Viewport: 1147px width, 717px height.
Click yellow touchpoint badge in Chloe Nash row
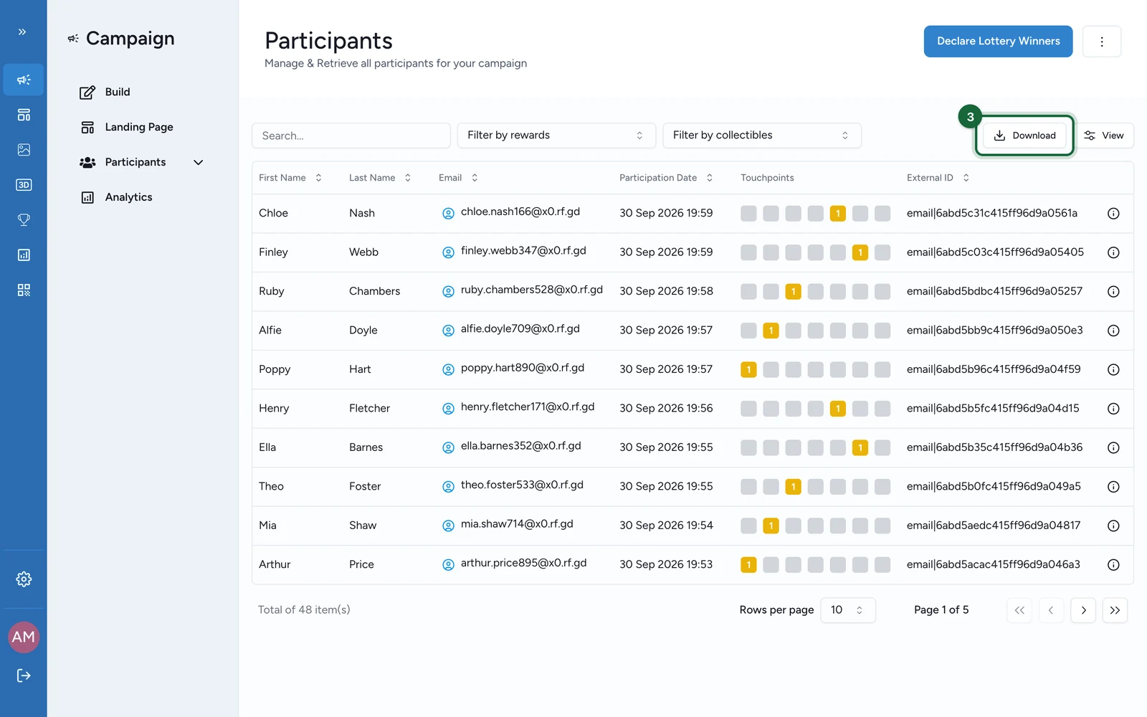click(x=837, y=214)
